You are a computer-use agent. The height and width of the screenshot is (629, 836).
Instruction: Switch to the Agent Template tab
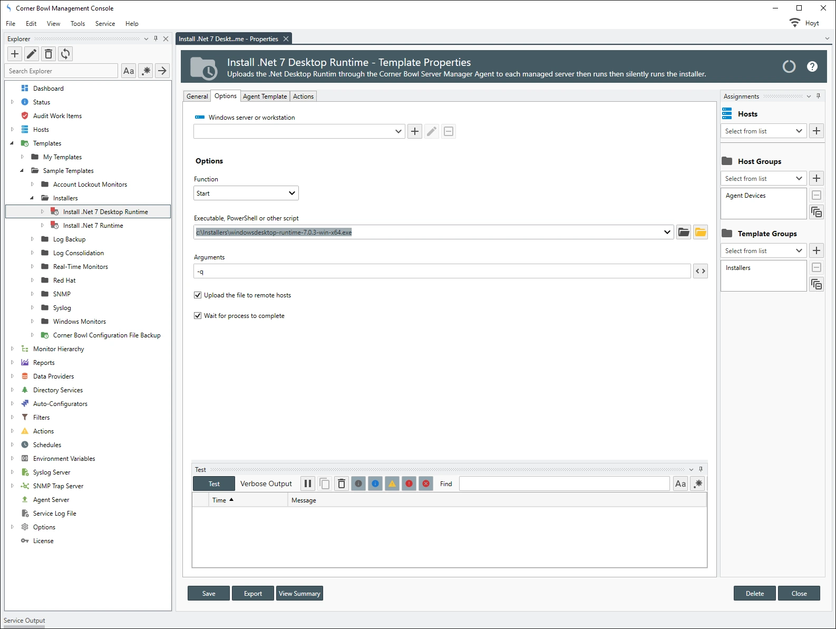[265, 96]
